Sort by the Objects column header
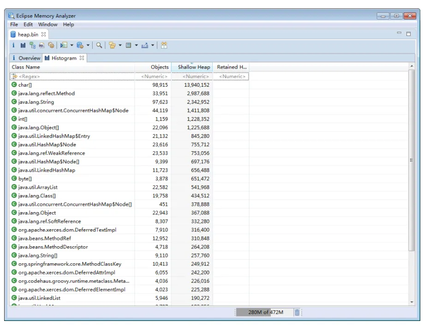424x326 pixels. (159, 67)
